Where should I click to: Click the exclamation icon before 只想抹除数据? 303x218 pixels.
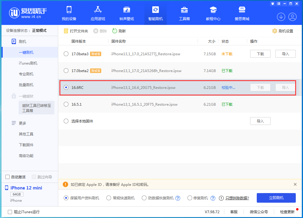[x=221, y=198]
